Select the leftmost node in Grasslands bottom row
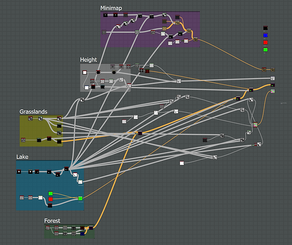Screen dimensions: 292x245 [x=23, y=140]
